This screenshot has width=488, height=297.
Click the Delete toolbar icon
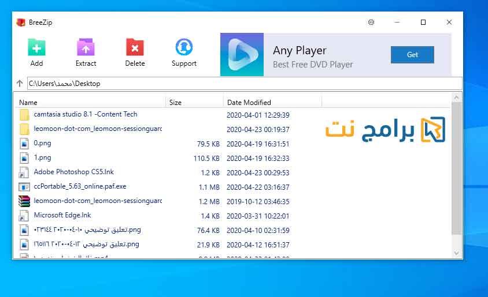pos(135,47)
